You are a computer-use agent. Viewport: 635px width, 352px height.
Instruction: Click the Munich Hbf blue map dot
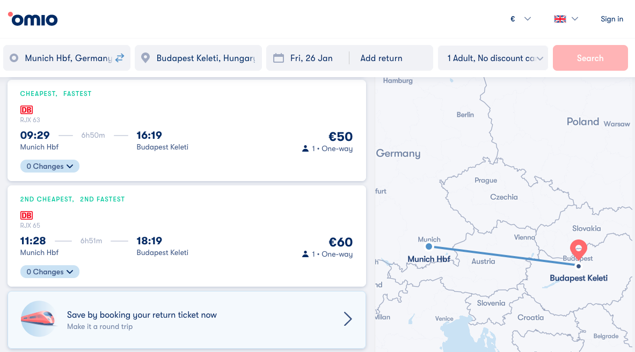[428, 246]
